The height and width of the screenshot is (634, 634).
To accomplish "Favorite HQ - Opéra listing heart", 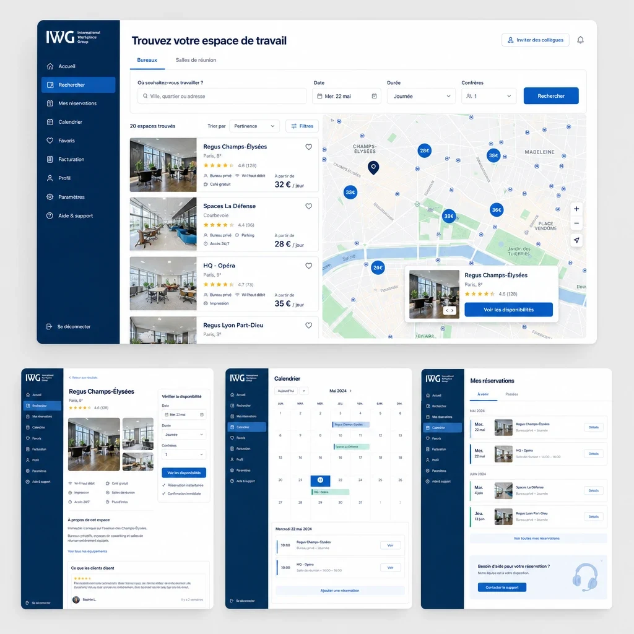I will (x=308, y=266).
